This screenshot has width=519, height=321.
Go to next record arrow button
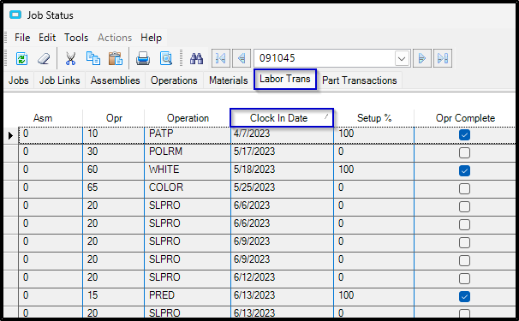pyautogui.click(x=421, y=58)
